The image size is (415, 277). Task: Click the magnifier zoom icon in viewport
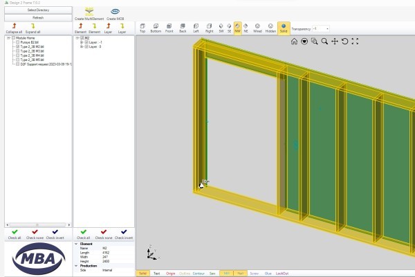(324, 42)
